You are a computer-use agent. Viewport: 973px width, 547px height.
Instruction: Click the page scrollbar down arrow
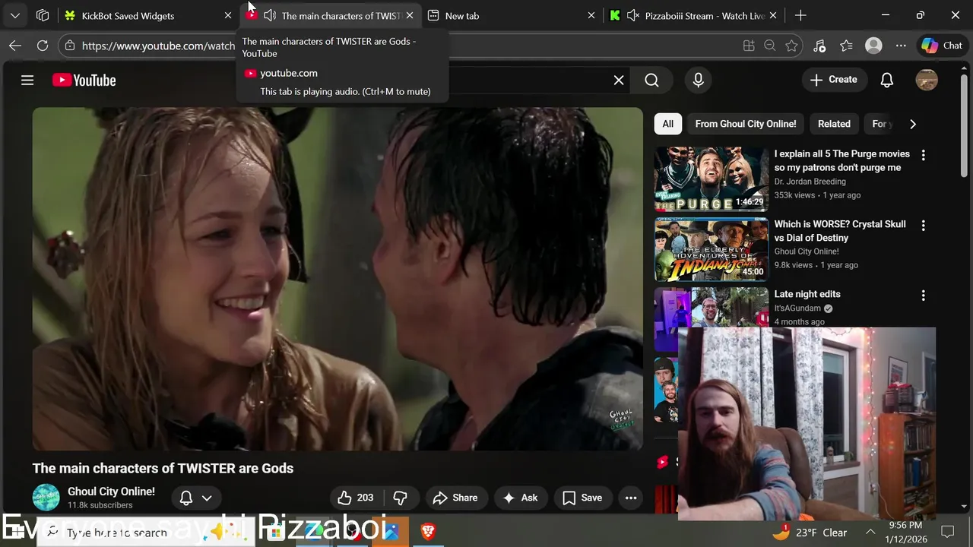[x=965, y=506]
